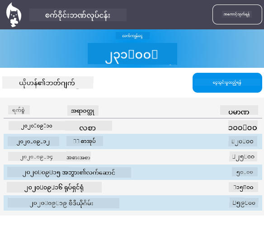The width and height of the screenshot is (264, 226).
Task: Click the အရာဝတ္ထု object column header
Action: point(83,111)
